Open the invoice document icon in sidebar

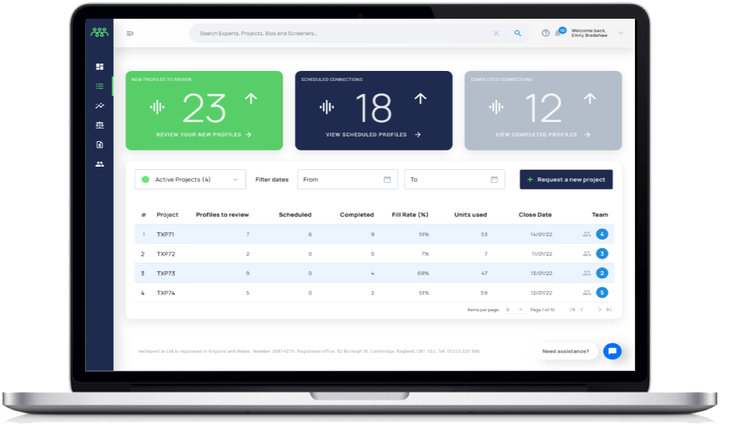(x=100, y=145)
